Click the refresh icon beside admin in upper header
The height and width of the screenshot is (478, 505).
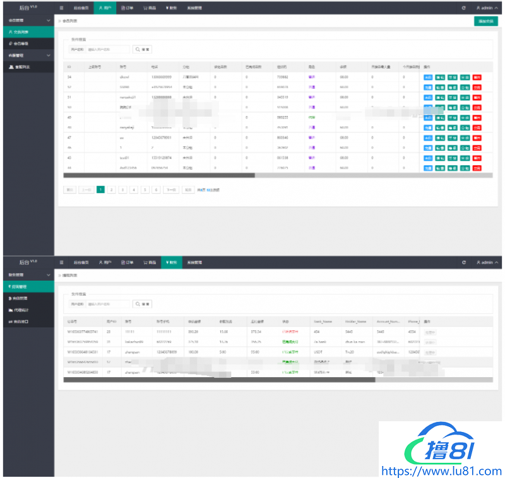[464, 8]
